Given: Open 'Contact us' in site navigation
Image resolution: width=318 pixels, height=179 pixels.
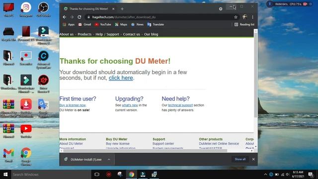Looking at the screenshot, I should [x=131, y=34].
